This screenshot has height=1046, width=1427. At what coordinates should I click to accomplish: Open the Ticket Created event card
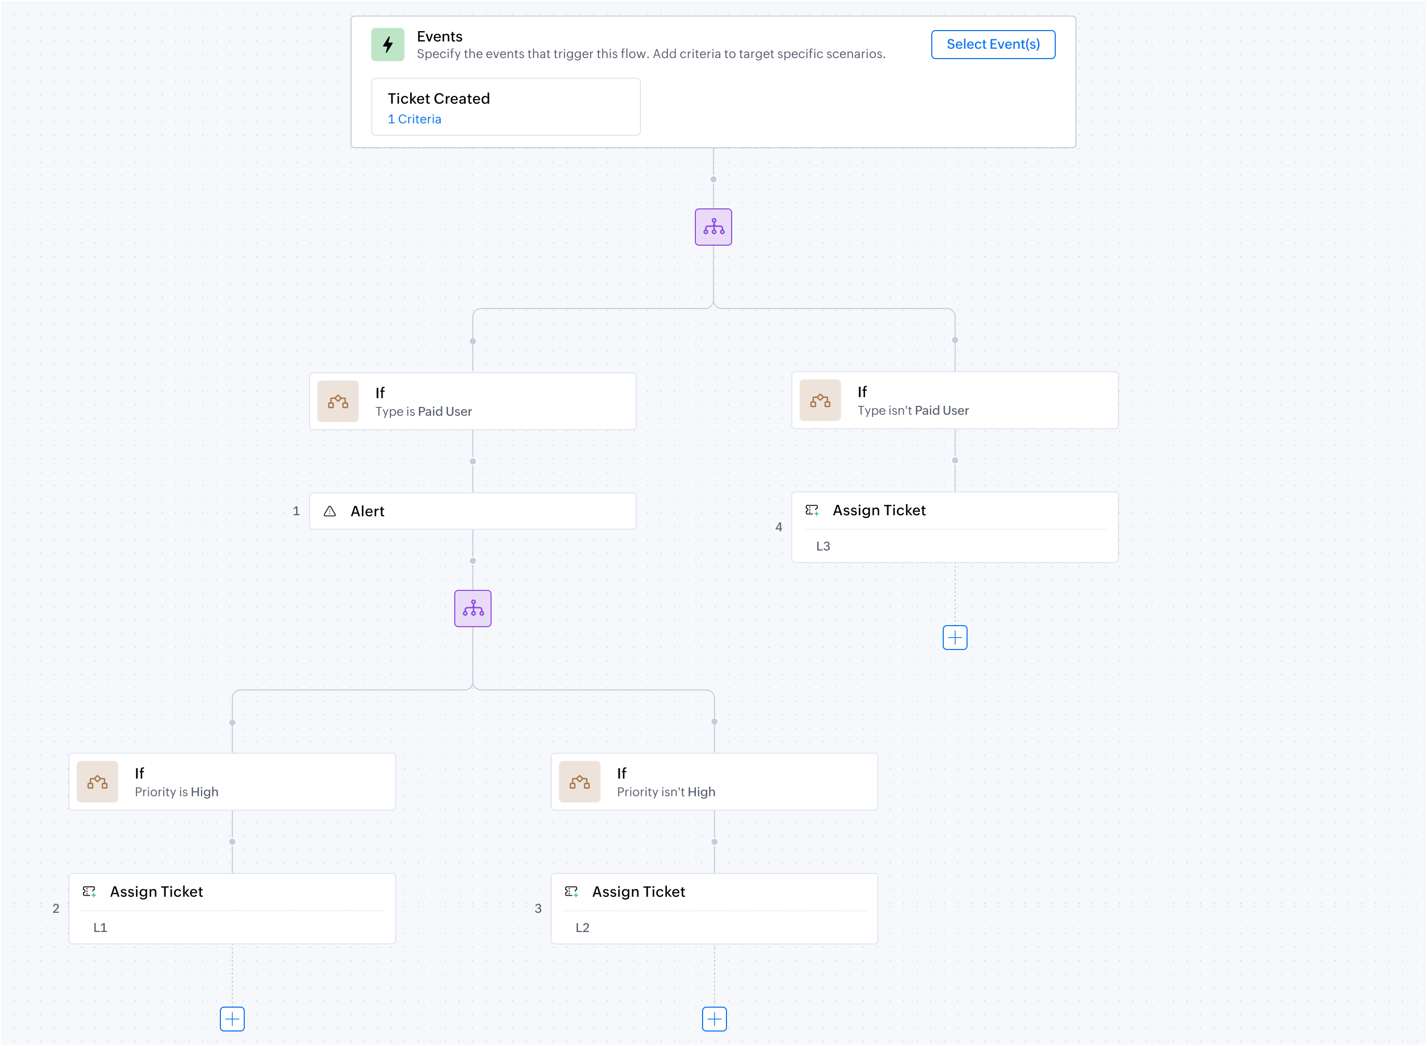(506, 107)
